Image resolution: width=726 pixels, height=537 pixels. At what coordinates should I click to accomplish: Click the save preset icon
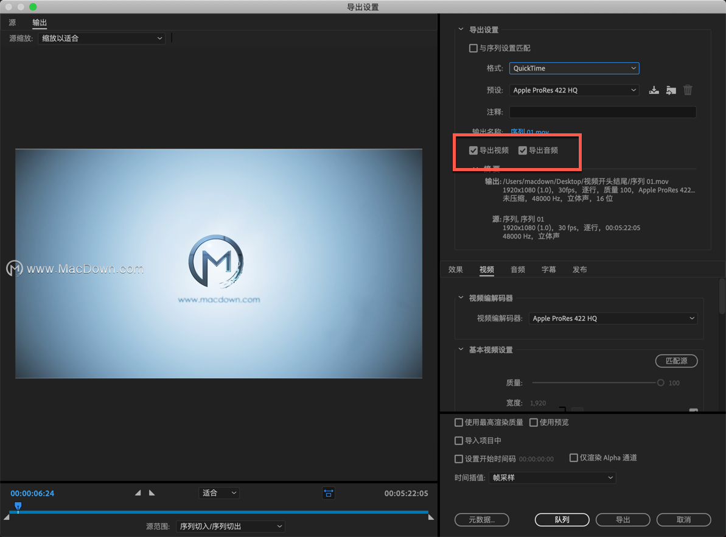coord(654,90)
